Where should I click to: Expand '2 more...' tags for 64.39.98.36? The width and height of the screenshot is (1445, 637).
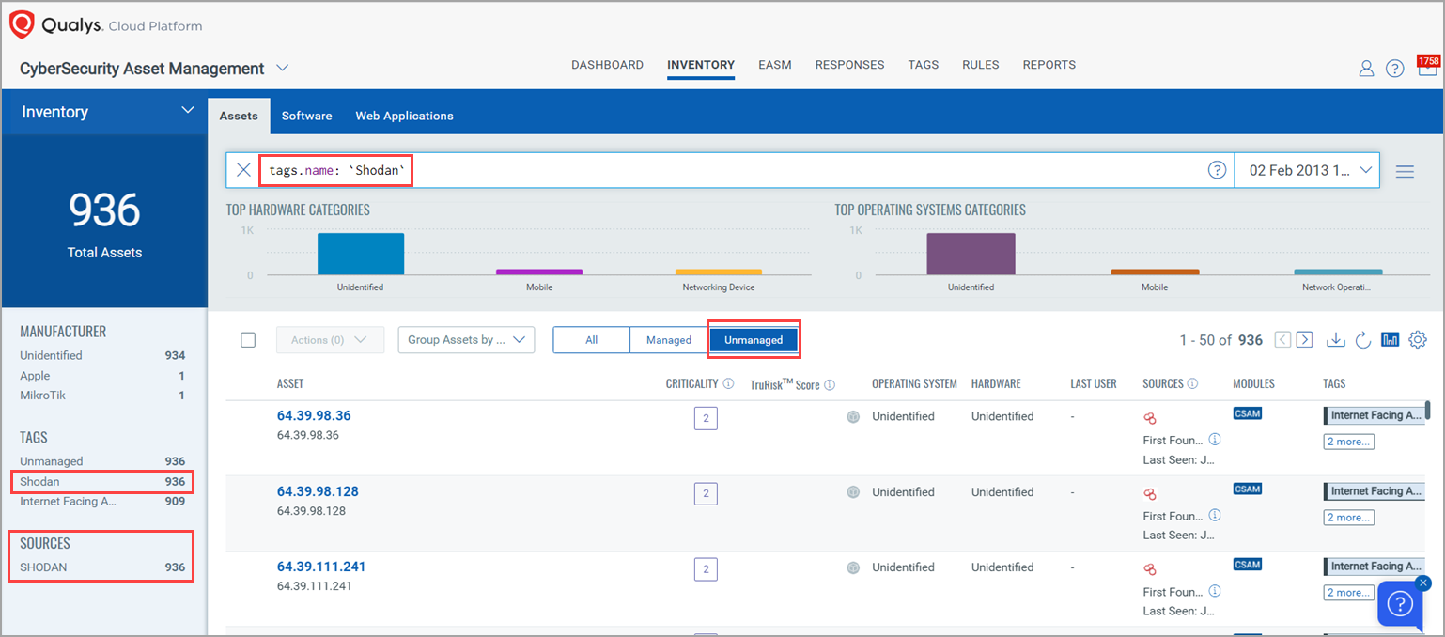pos(1349,442)
